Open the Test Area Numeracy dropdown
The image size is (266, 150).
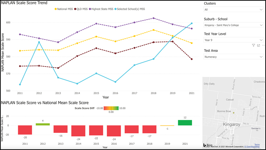pyautogui.click(x=233, y=57)
